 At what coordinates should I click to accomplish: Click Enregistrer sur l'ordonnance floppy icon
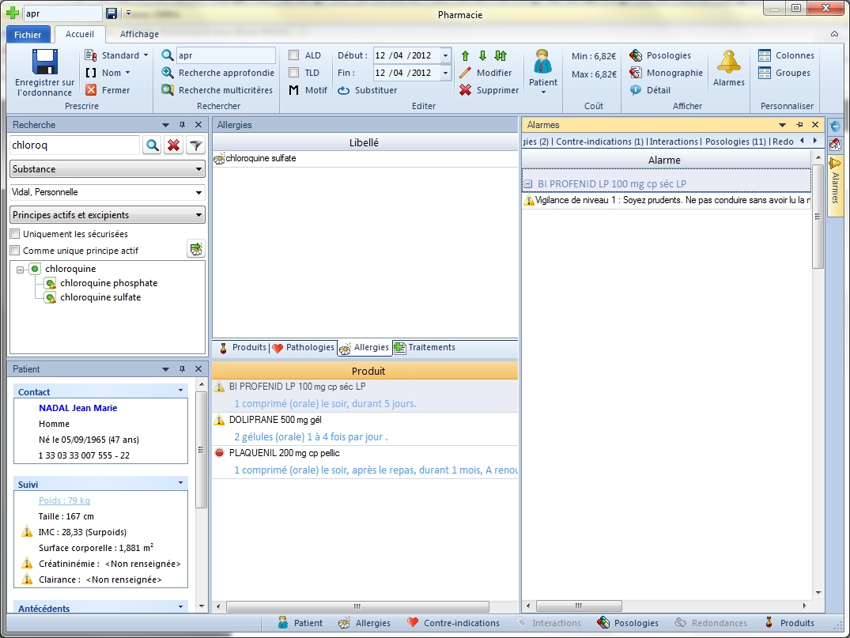45,62
